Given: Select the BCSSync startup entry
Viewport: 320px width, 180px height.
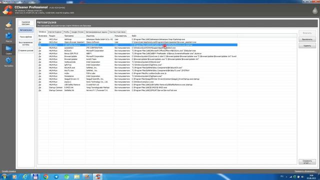Looking at the screenshot, I should [138, 50].
